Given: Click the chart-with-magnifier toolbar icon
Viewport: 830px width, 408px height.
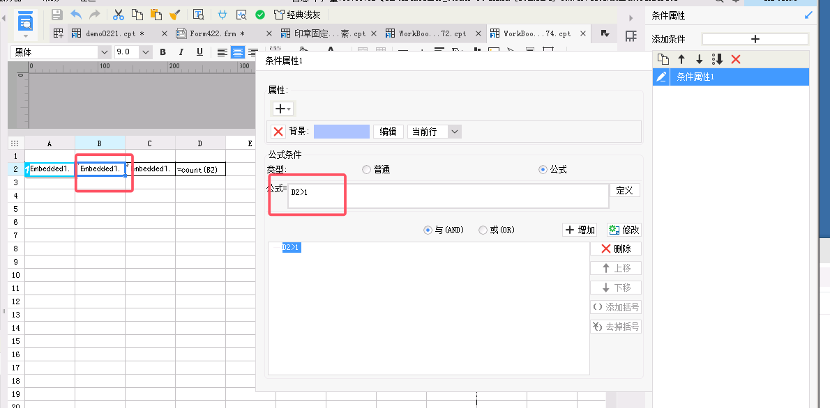Looking at the screenshot, I should tap(241, 15).
